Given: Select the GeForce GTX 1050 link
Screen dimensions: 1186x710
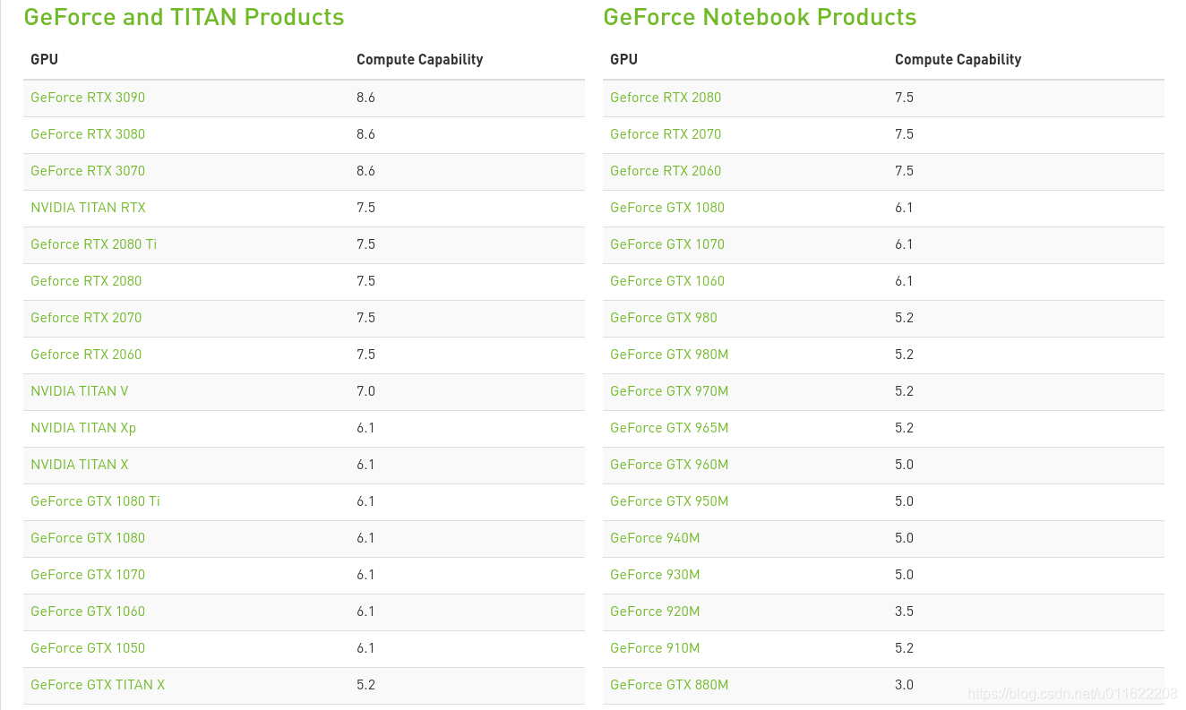Looking at the screenshot, I should tap(88, 648).
